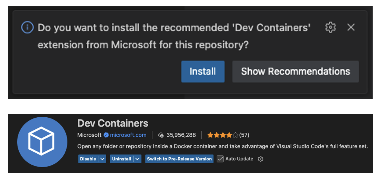Open the microsoft.com publisher link
Viewport: 380px width, 181px height.
point(128,135)
